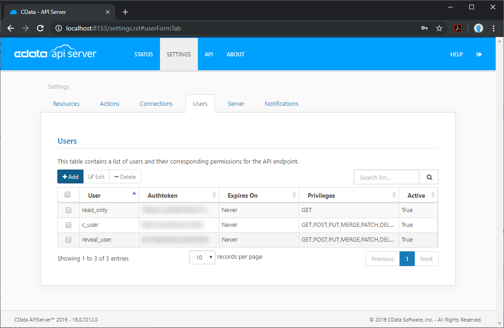This screenshot has height=328, width=504.
Task: Focus the 'Search for...' text field
Action: click(387, 177)
